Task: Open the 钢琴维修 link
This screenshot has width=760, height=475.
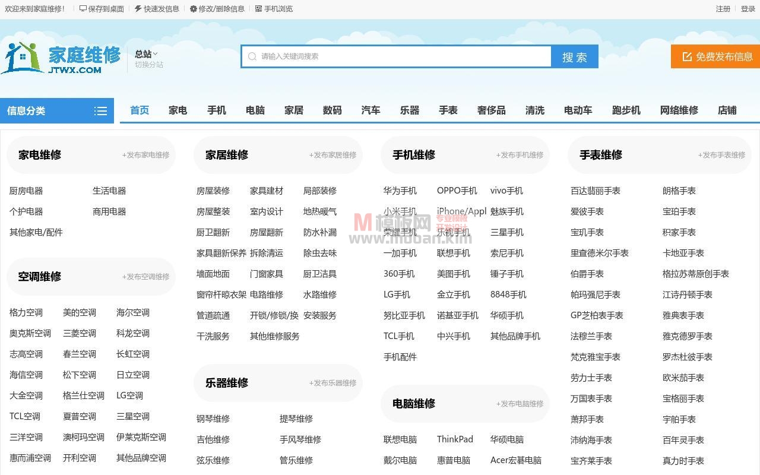Action: (213, 419)
